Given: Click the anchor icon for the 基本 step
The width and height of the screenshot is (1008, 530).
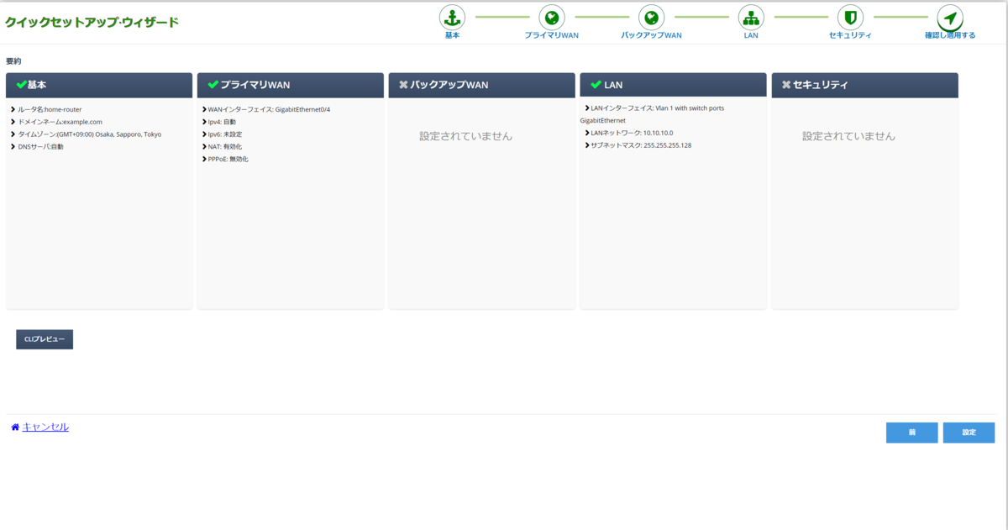Looking at the screenshot, I should 452,18.
